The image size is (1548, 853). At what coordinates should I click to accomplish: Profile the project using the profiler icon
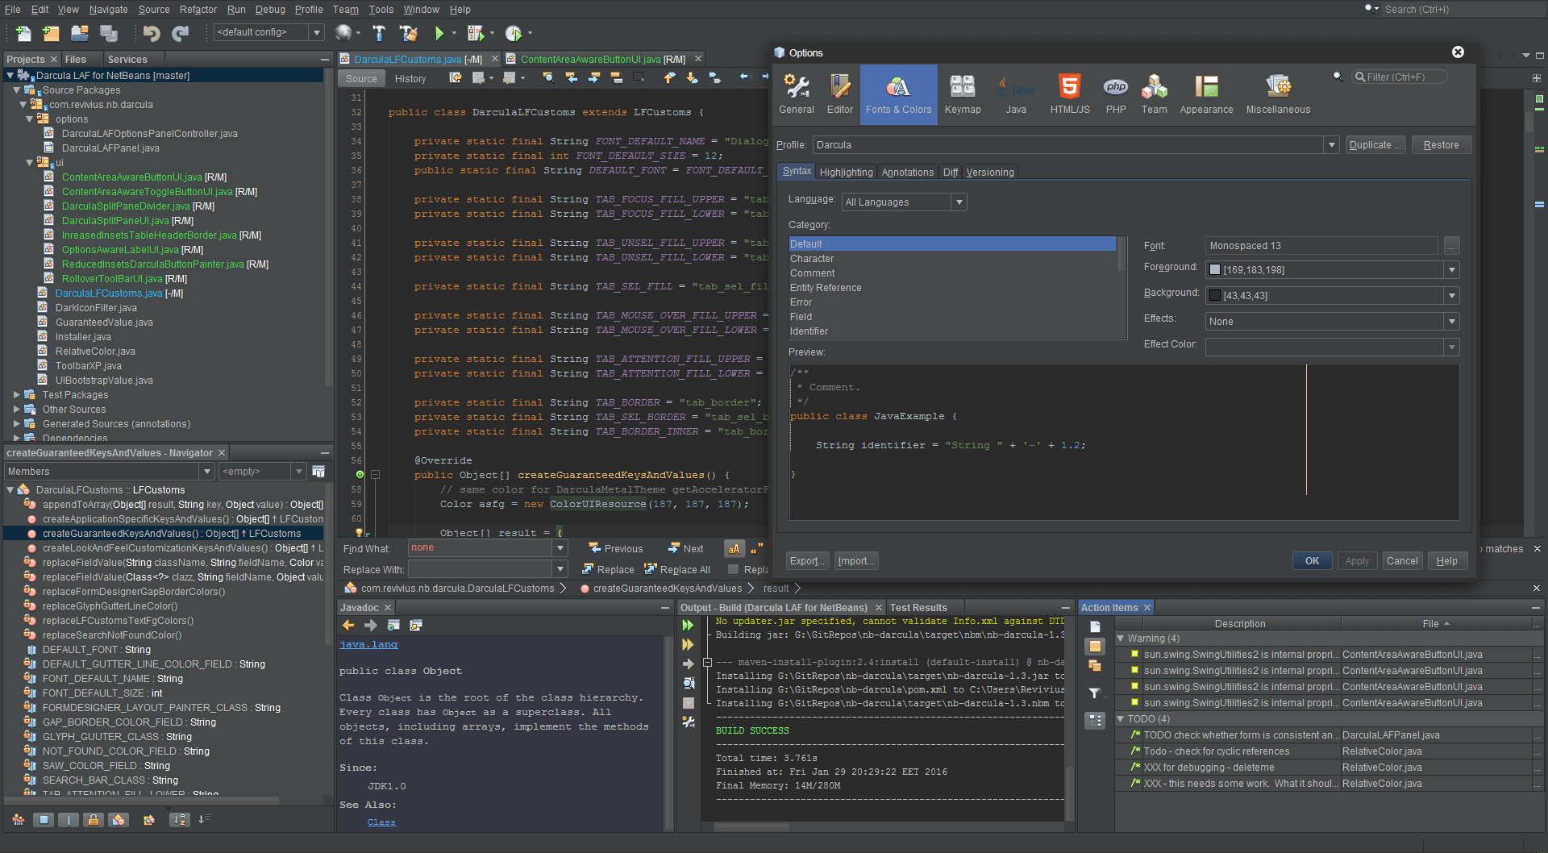click(x=514, y=33)
